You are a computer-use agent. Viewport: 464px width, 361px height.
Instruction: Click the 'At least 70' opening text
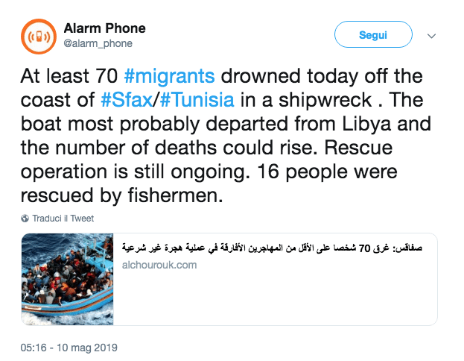63,75
